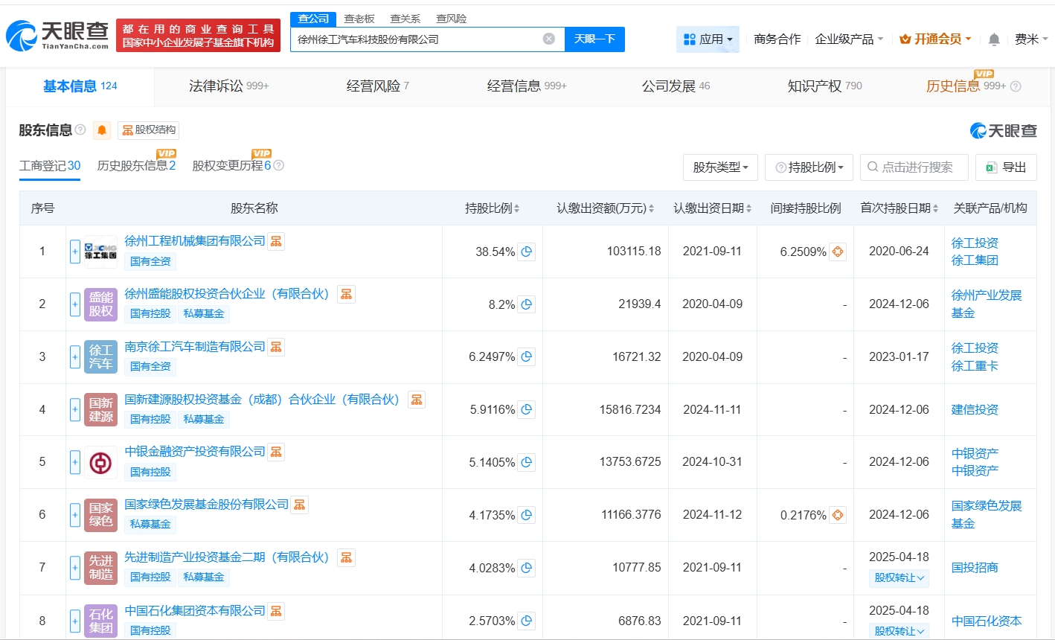The height and width of the screenshot is (640, 1055).
Task: Open the 公司发展 tab
Action: tap(676, 86)
